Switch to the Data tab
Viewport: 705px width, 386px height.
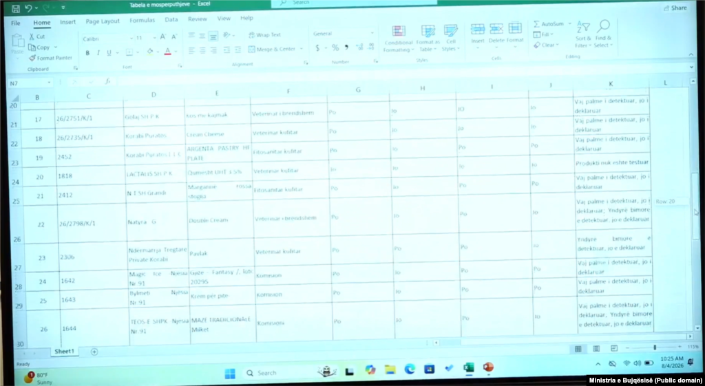tap(171, 19)
